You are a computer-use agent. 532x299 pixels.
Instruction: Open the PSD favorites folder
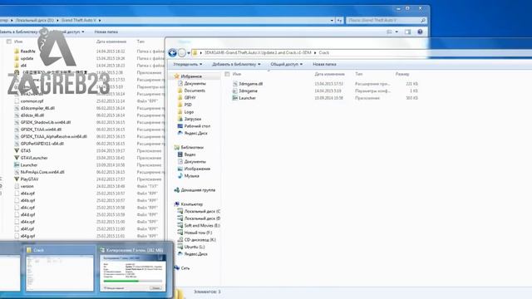coord(188,105)
